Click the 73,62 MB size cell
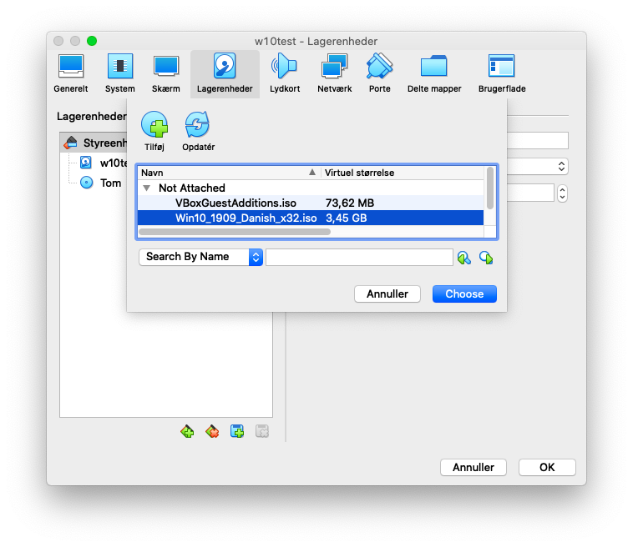633x547 pixels. click(350, 203)
